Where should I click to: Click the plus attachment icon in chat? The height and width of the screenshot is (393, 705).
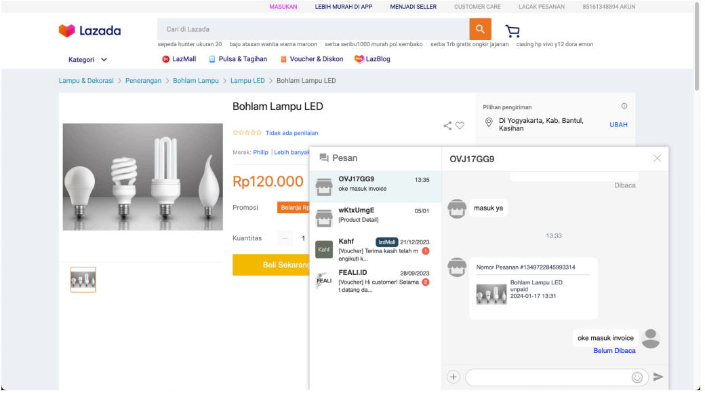(x=454, y=377)
